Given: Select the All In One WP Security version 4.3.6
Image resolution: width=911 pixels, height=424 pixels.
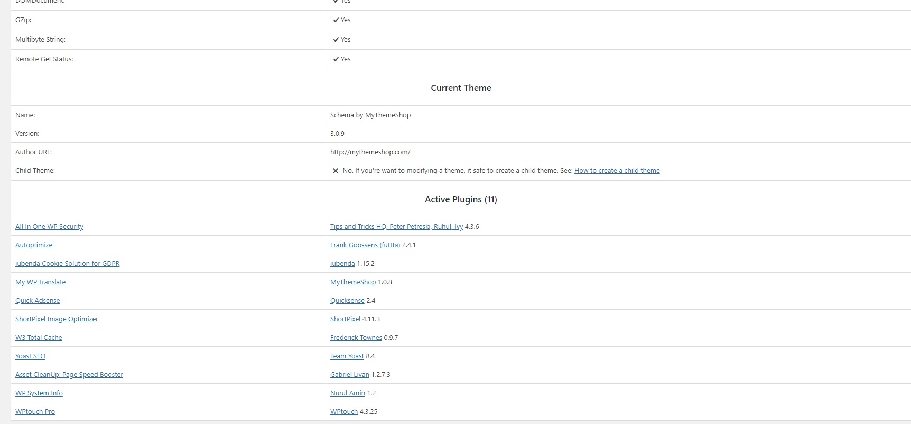Looking at the screenshot, I should tap(472, 227).
